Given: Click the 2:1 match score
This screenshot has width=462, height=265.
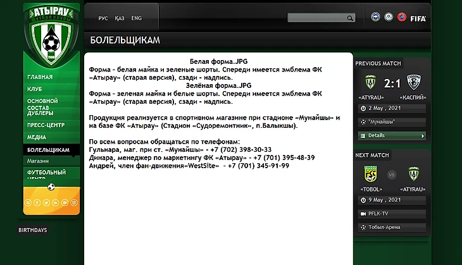Looking at the screenshot, I should (x=392, y=83).
